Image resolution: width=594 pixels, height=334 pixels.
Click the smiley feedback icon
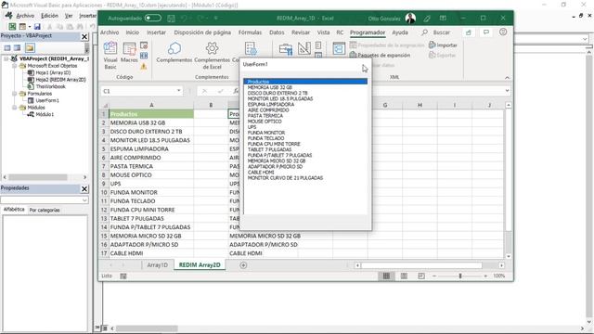(x=503, y=32)
